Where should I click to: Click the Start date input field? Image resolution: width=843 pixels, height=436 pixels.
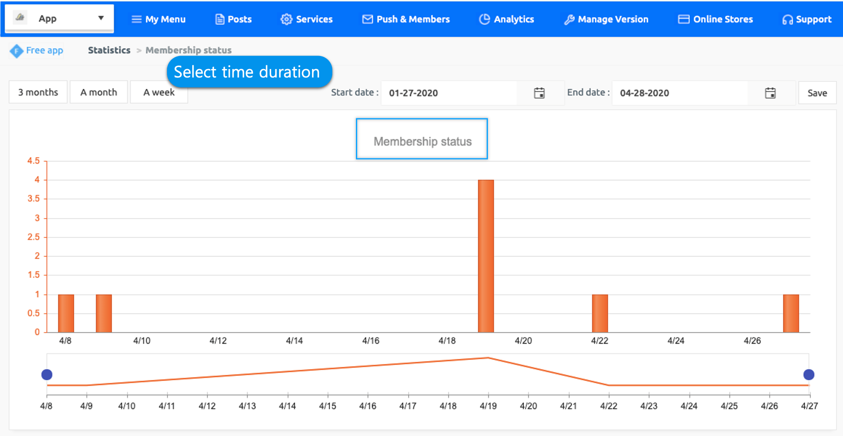(449, 93)
